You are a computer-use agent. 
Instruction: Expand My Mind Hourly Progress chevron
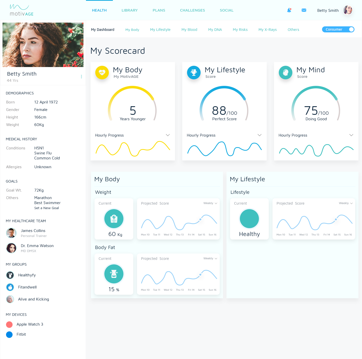[351, 135]
